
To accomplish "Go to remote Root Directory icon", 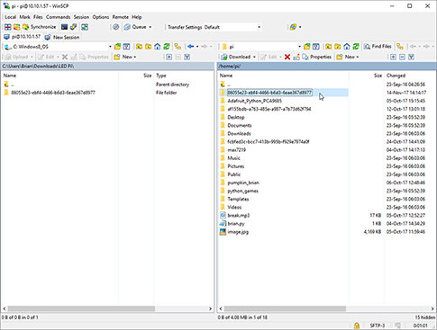I will point(338,47).
